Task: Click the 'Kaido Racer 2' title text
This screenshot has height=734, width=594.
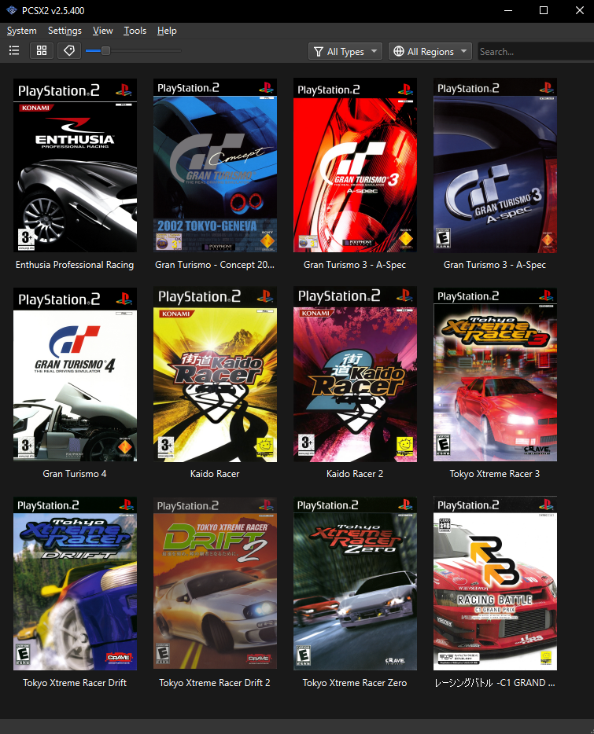Action: [x=354, y=474]
